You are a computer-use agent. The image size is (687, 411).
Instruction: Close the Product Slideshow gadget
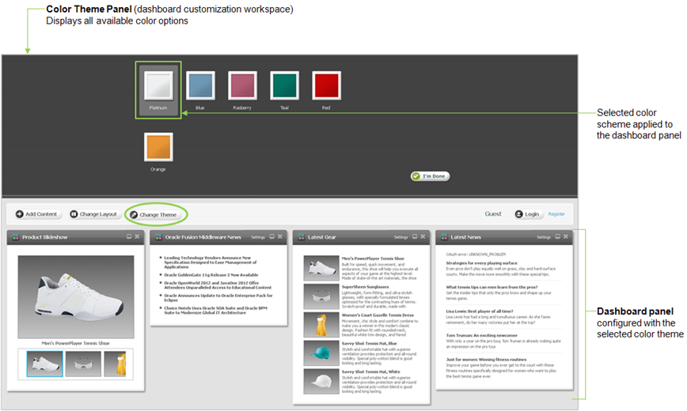pyautogui.click(x=137, y=236)
